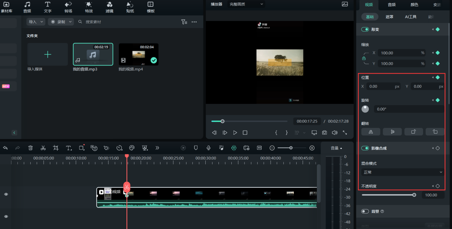The image size is (452, 229).
Task: Toggle the 形变 transform switch
Action: 365,30
